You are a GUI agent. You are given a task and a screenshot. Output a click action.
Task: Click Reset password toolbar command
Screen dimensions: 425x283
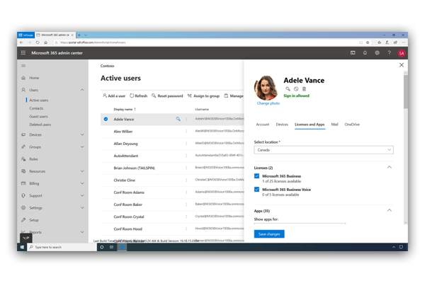(x=167, y=96)
